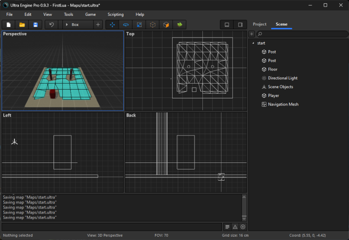Toggle warning message filter in console

tap(235, 227)
